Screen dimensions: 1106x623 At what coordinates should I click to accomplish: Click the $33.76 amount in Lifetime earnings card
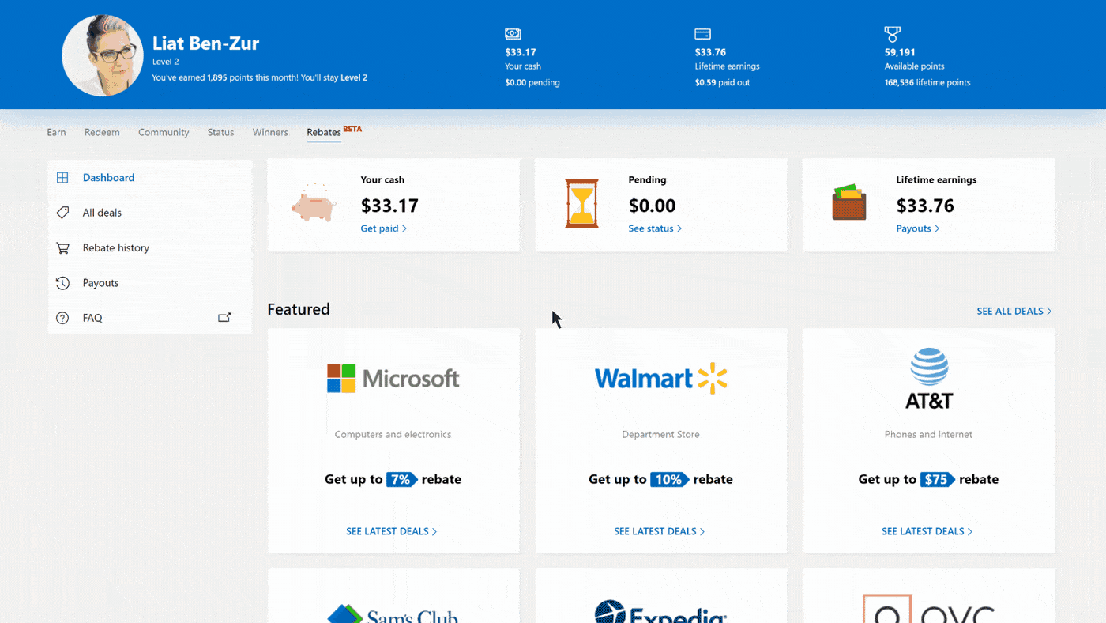click(925, 206)
